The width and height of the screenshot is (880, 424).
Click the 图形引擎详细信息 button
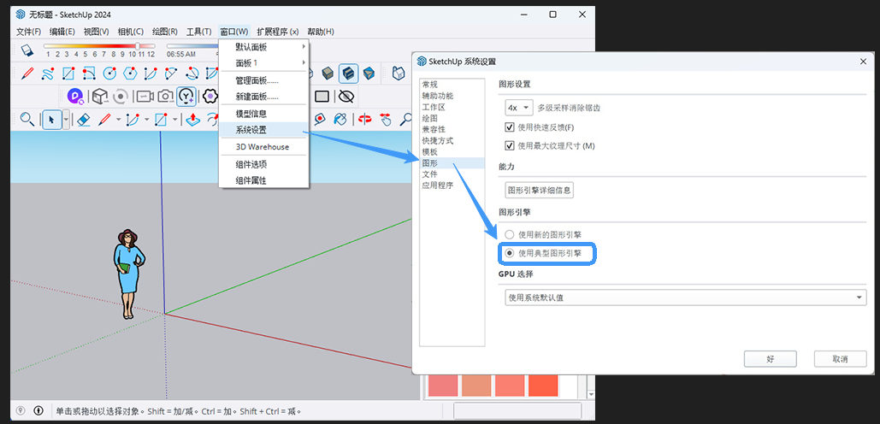click(540, 190)
